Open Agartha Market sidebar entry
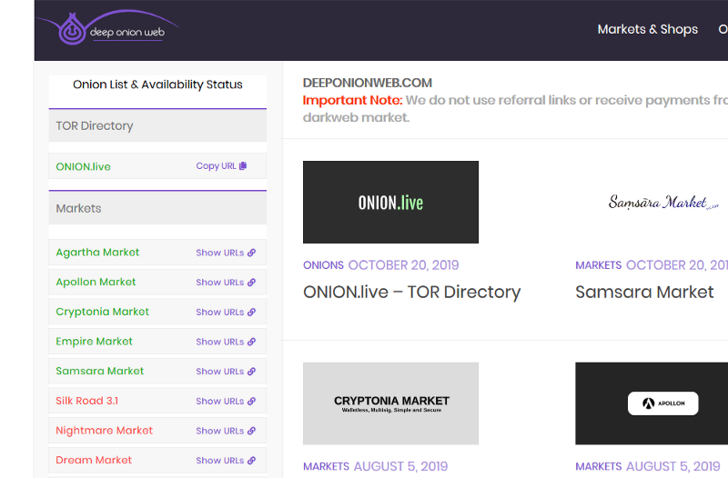The image size is (728, 478). (97, 253)
